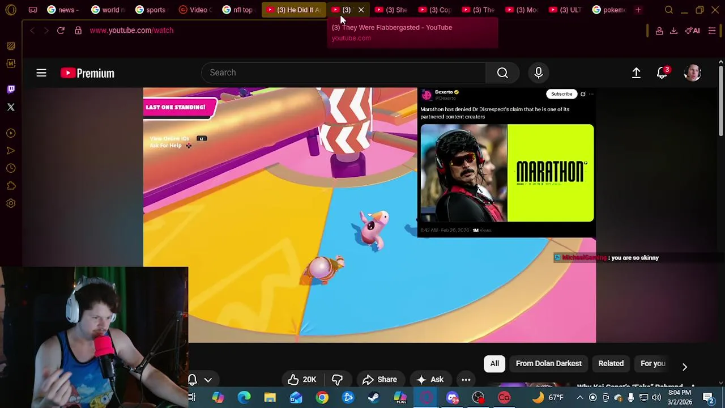Go to YouTube Premium home logo

[x=87, y=73]
